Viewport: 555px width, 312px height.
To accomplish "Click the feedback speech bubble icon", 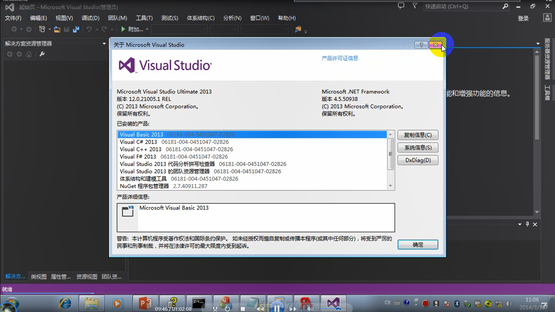I will coord(401,6).
